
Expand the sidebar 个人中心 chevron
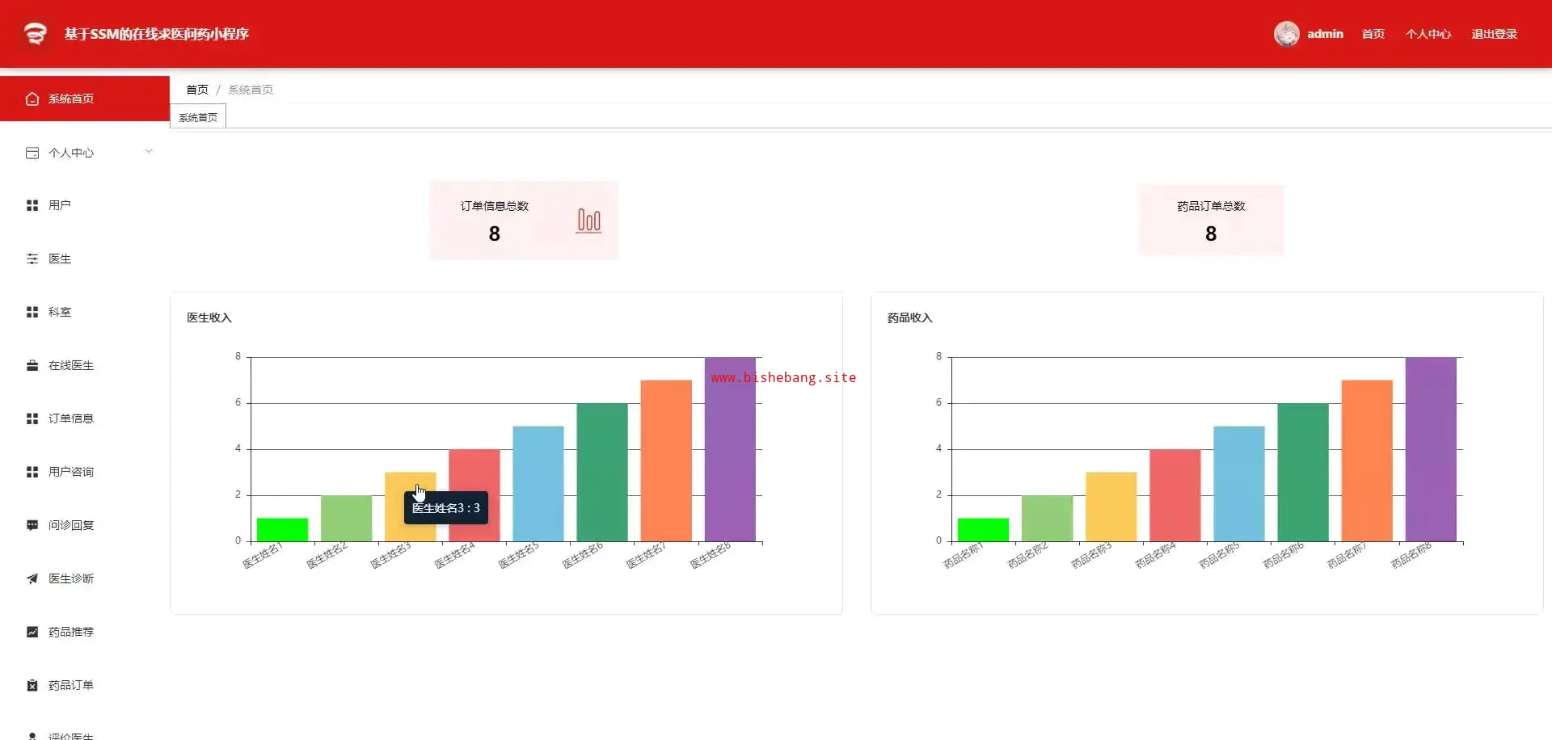tap(149, 151)
